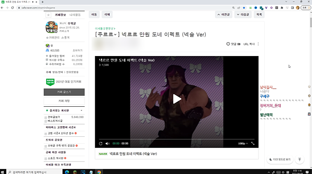The width and height of the screenshot is (312, 174).
Task: Click the purple circle extension icon
Action: point(271,8)
